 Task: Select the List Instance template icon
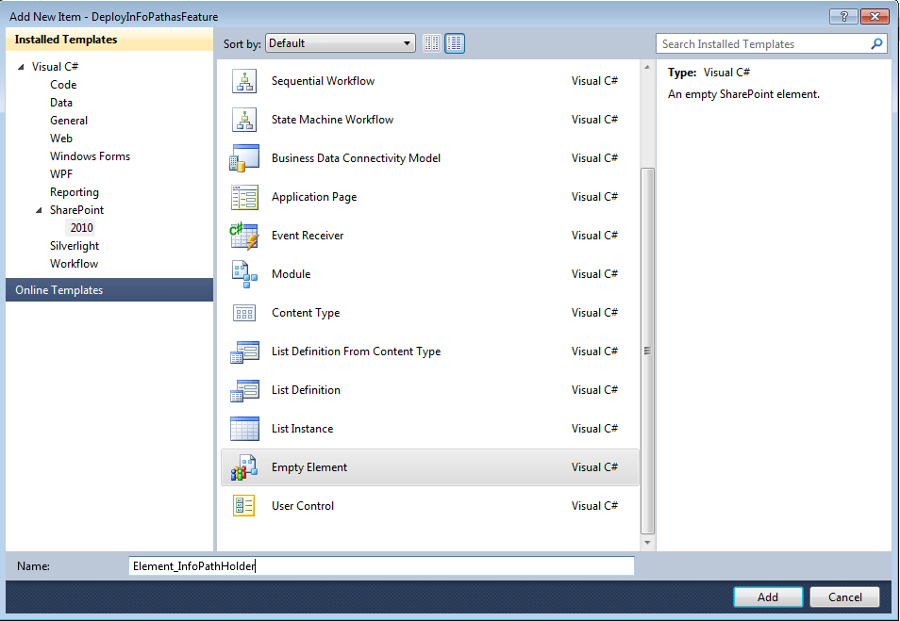click(x=244, y=429)
